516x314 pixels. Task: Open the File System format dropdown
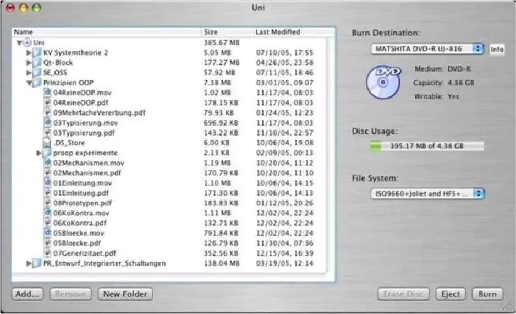tap(427, 194)
